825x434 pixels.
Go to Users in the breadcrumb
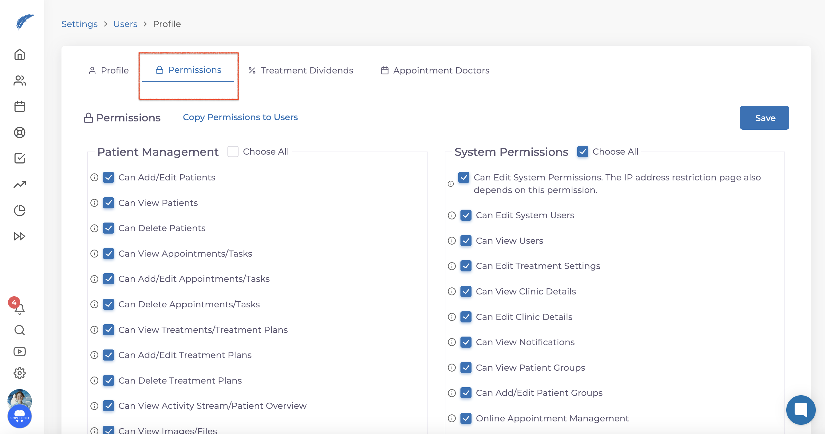click(125, 24)
